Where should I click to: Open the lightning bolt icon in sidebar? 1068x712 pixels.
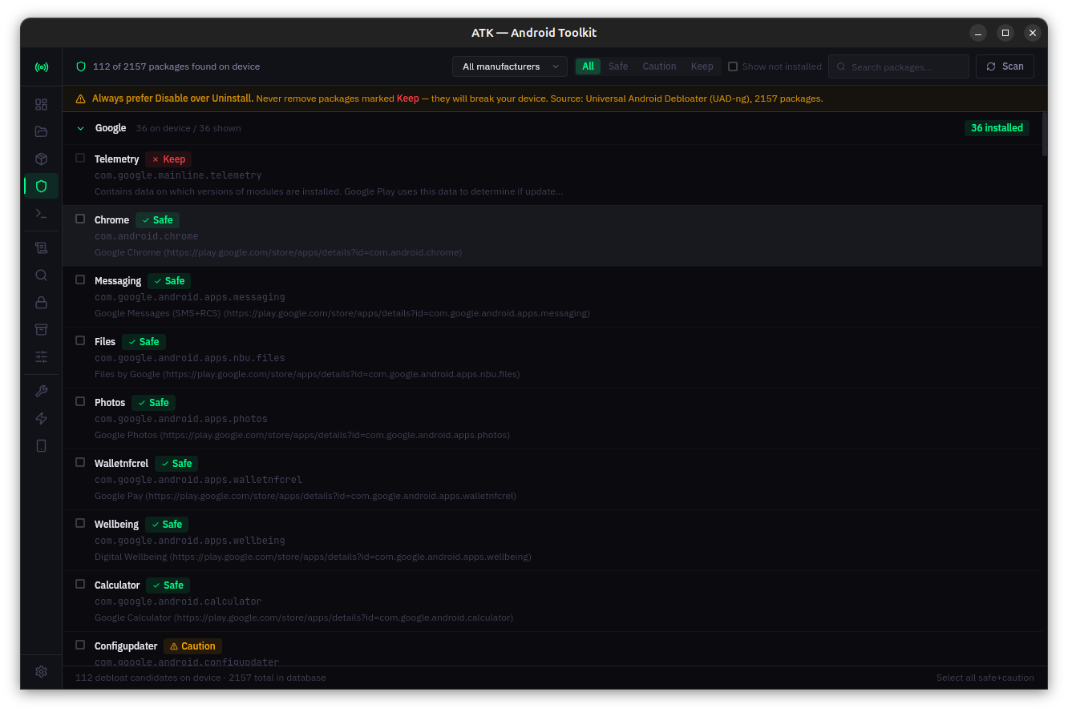click(41, 418)
